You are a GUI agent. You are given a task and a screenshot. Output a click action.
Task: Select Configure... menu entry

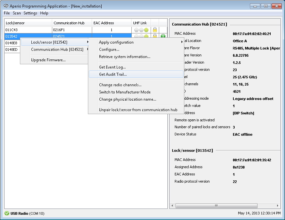point(136,50)
